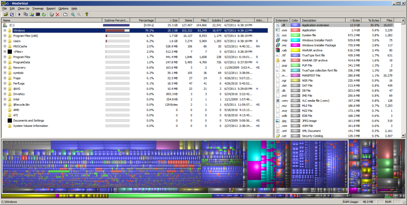
Task: Select the MANIFEST File extension row
Action: point(335,76)
